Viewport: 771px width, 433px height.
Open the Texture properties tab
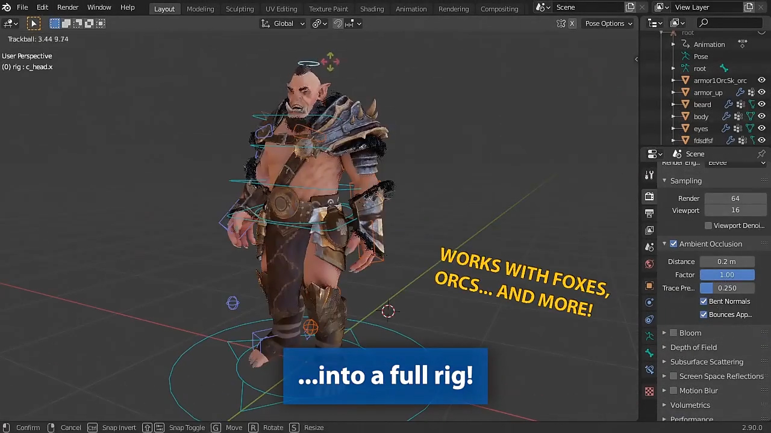click(x=649, y=392)
